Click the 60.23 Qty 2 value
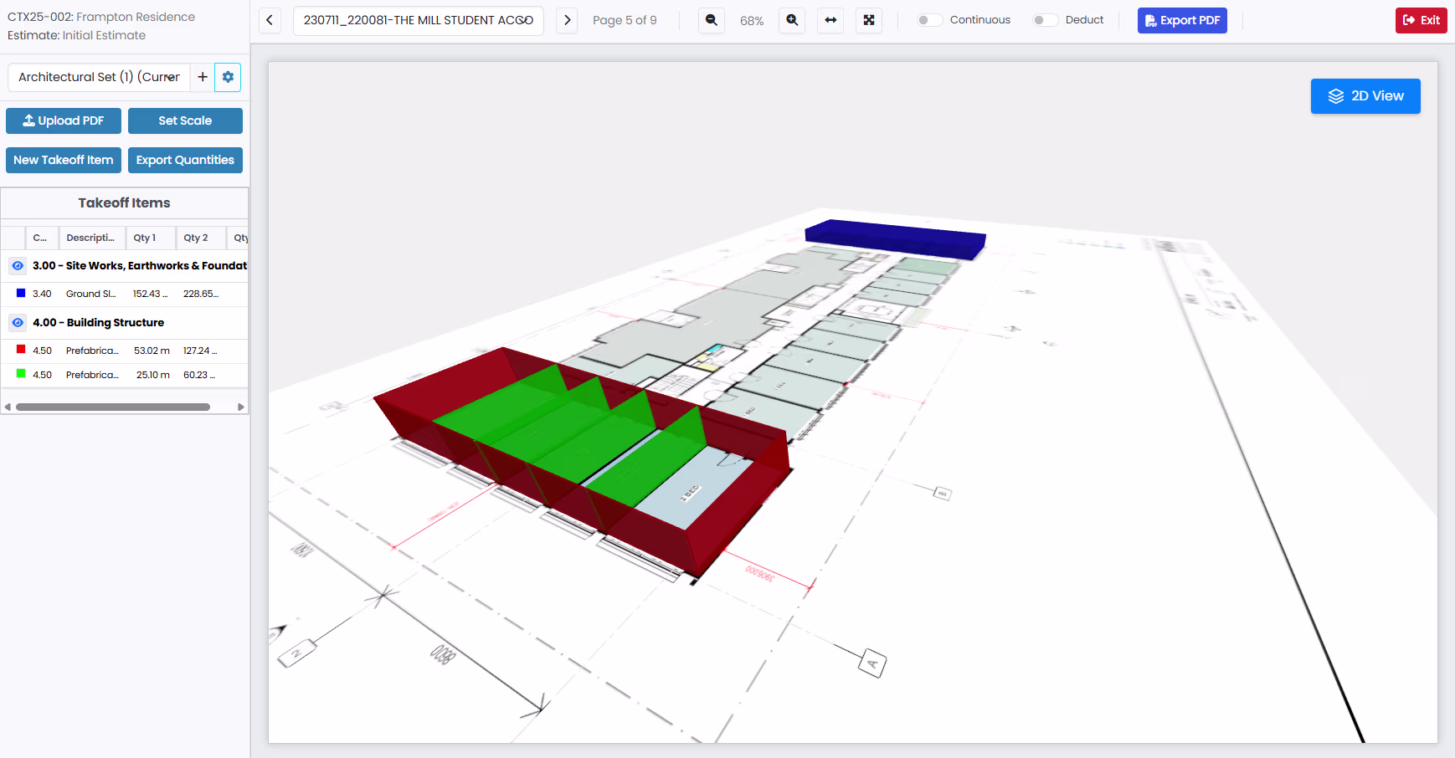Image resolution: width=1455 pixels, height=758 pixels. pyautogui.click(x=199, y=375)
